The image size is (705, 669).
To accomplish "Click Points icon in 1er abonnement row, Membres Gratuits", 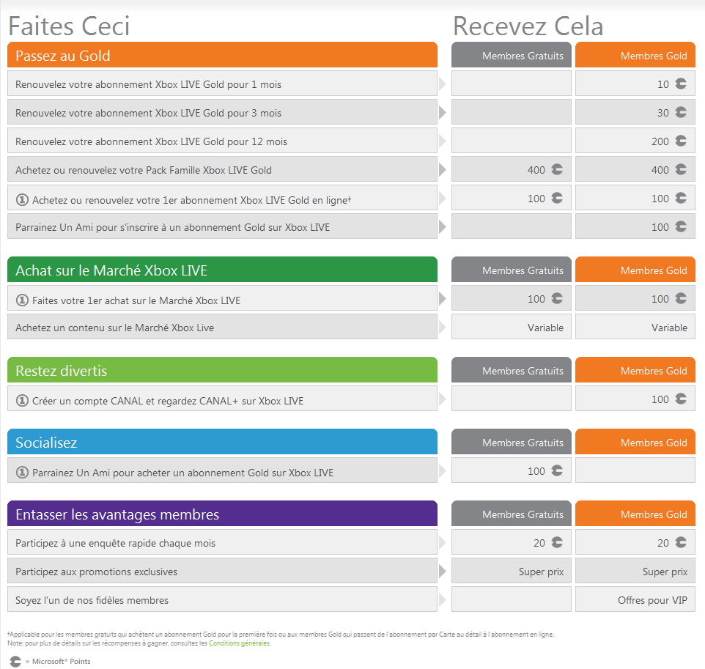I will 557,198.
